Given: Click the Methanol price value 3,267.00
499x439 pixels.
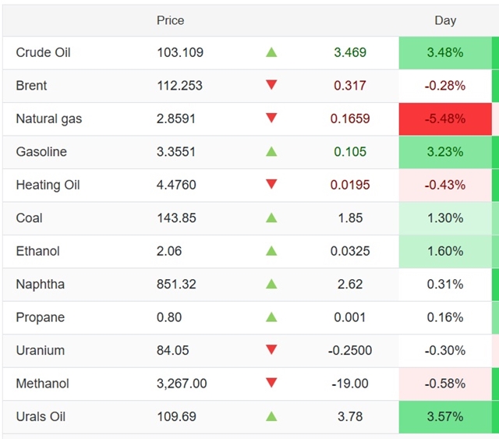Looking at the screenshot, I should click(182, 384).
